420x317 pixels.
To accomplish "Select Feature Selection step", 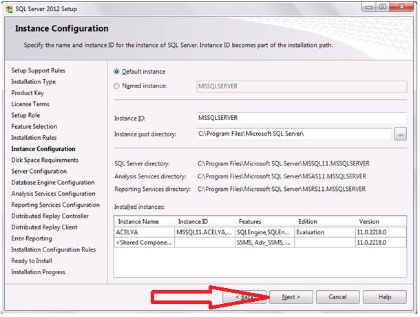I will click(34, 126).
